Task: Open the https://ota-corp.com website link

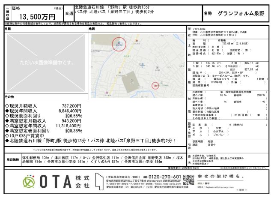Action: tap(168, 184)
